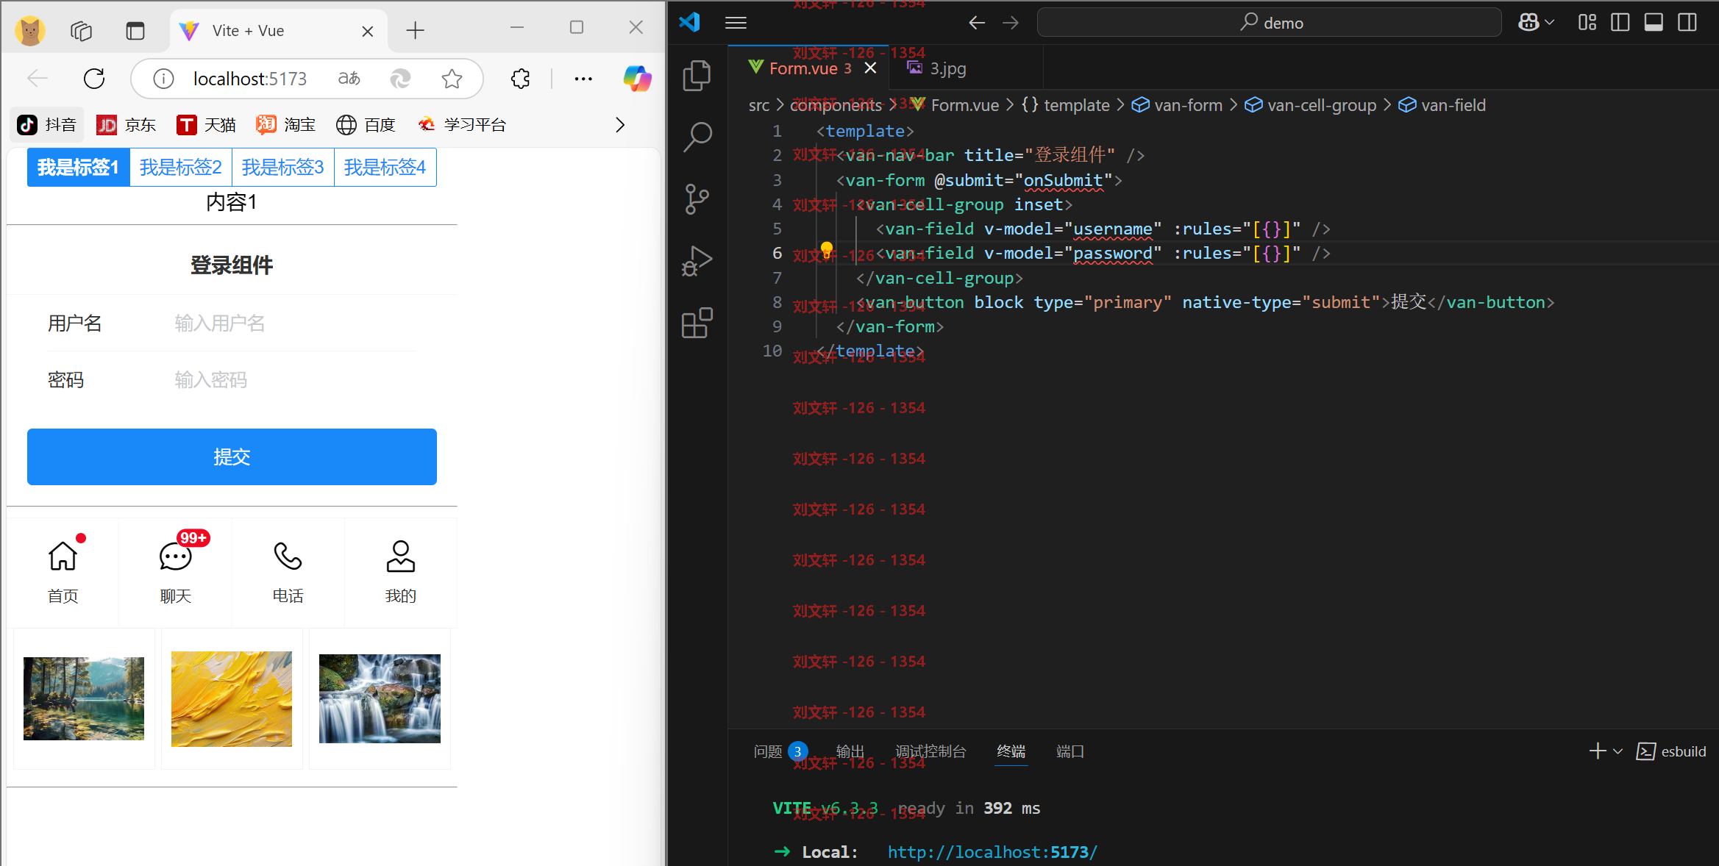Screen dimensions: 1719x866
Task: Open a new browser tab
Action: (x=416, y=30)
